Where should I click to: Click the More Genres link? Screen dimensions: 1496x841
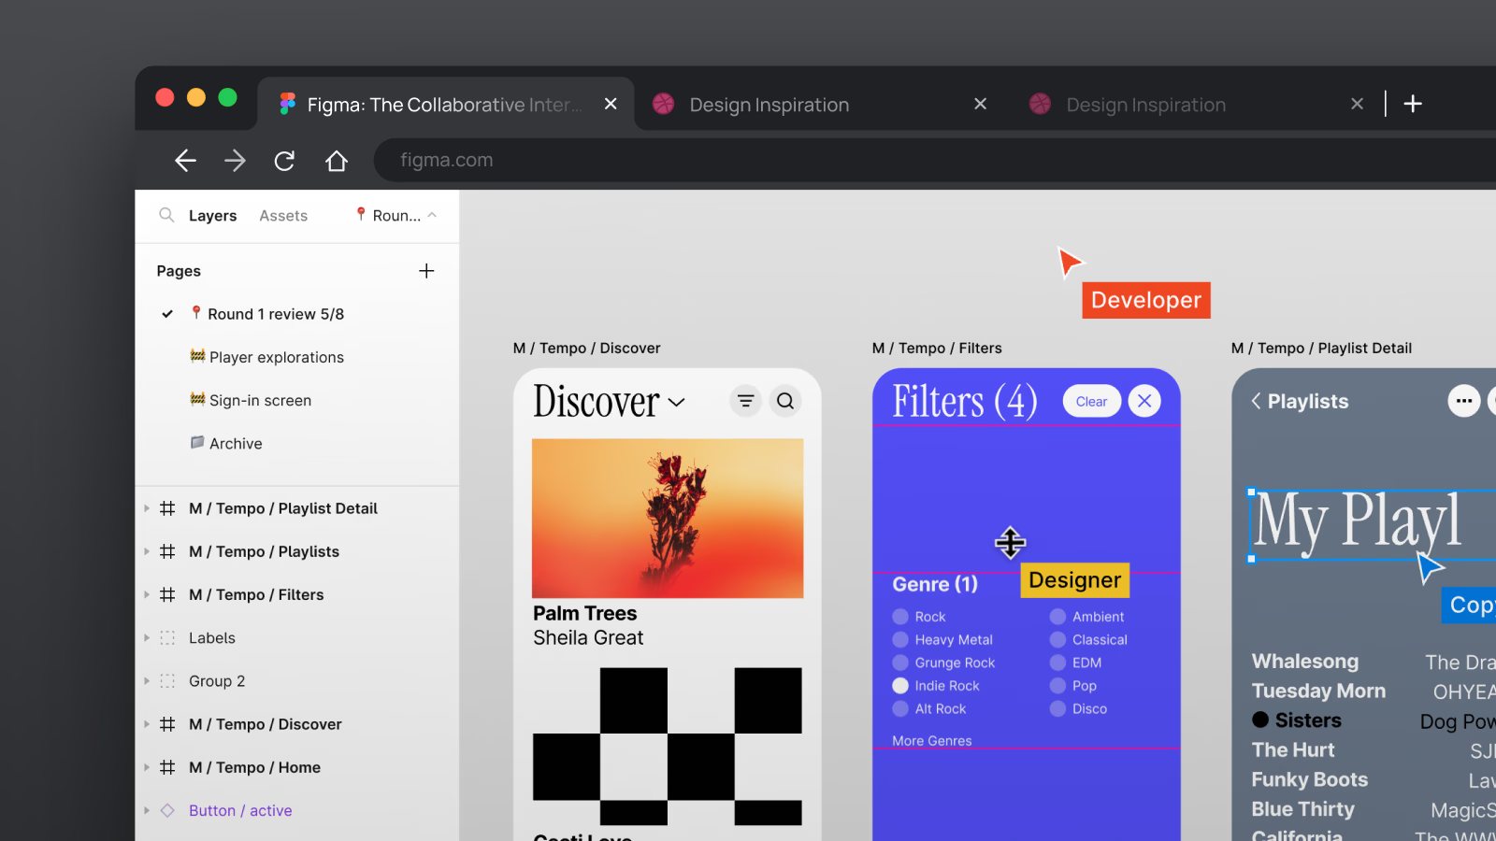coord(931,741)
